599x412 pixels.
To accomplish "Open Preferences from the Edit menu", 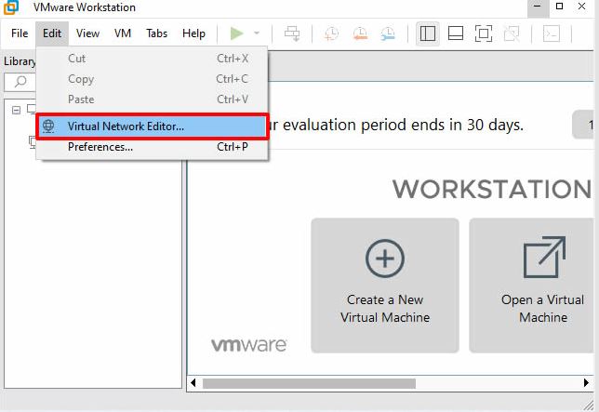I will click(x=152, y=147).
